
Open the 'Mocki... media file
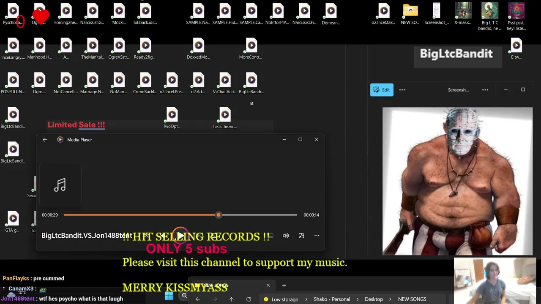(x=119, y=14)
